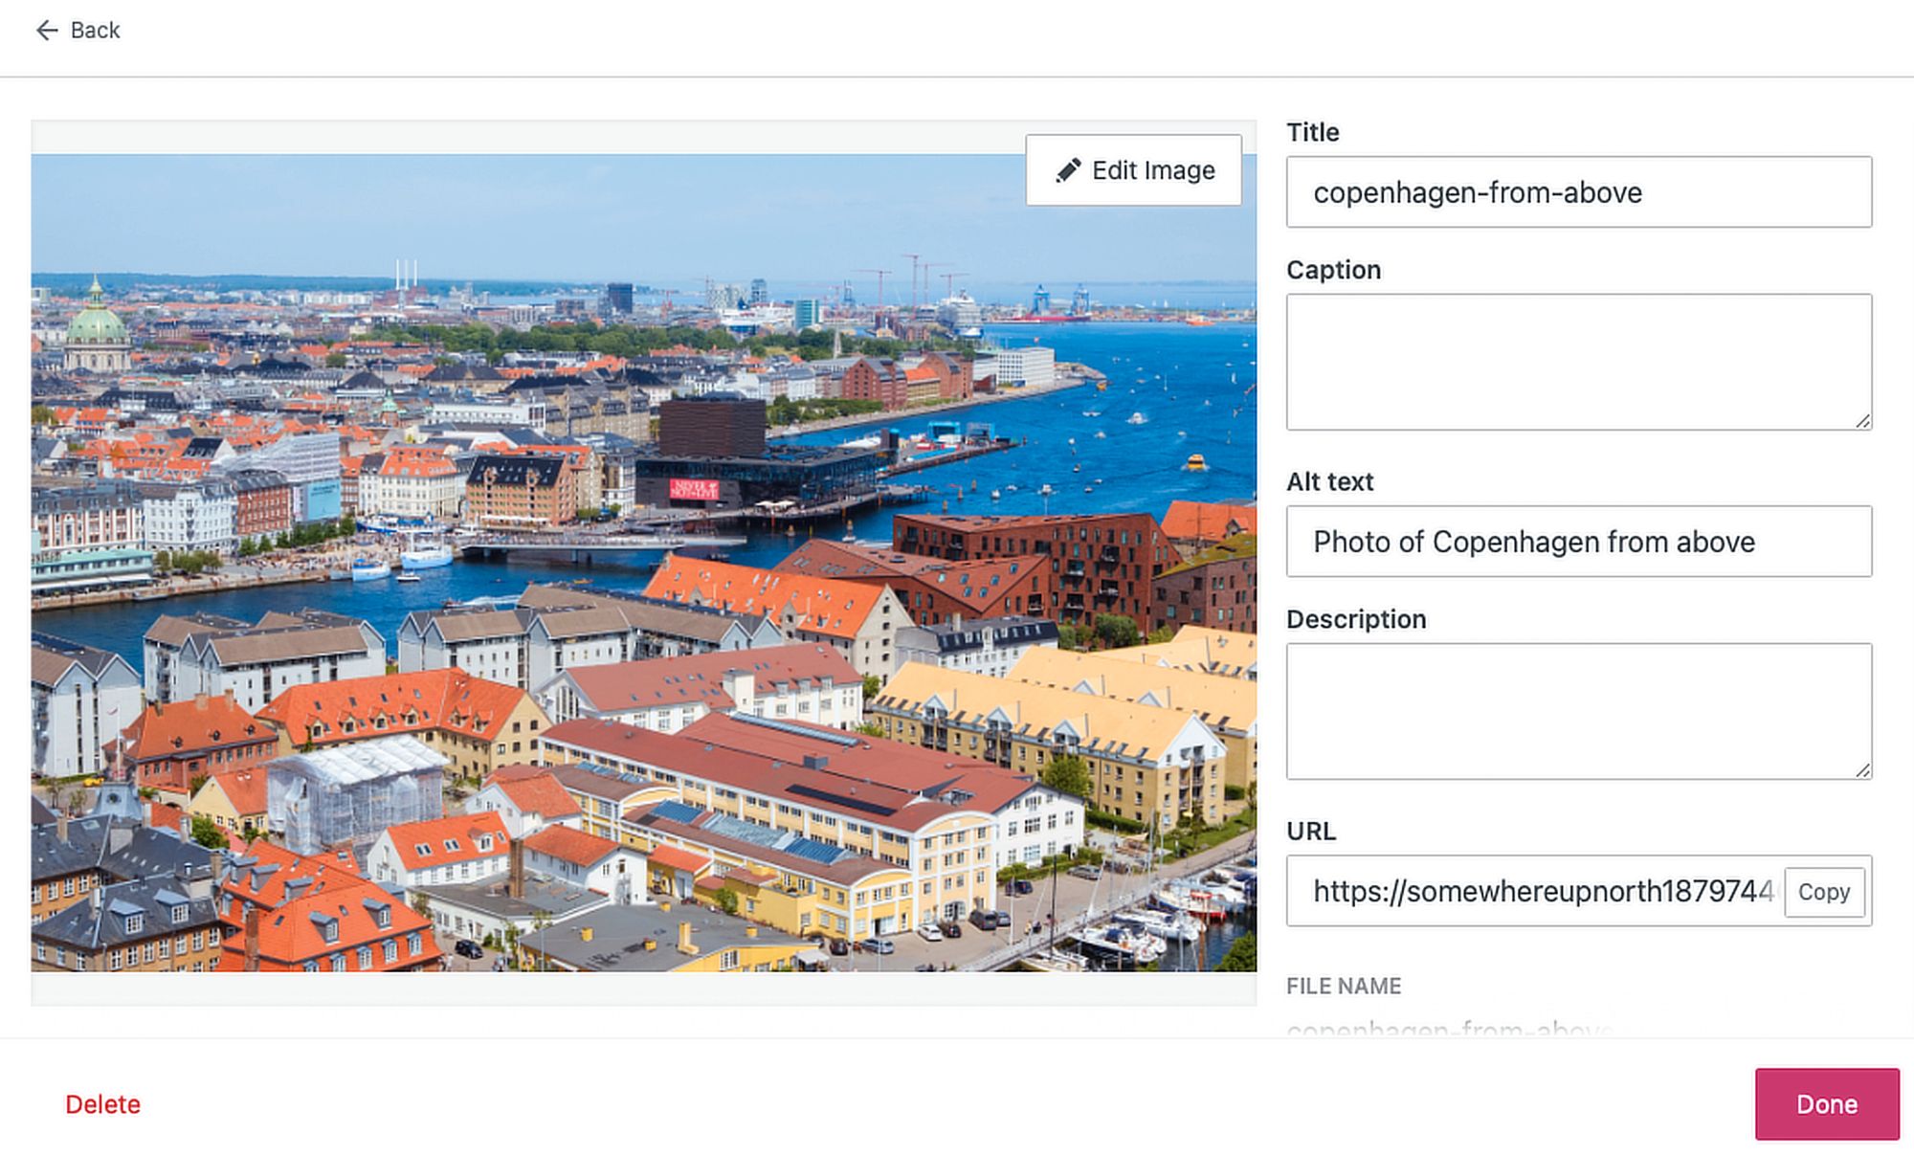Grab the Caption box resize handle
This screenshot has height=1155, width=1914.
(x=1862, y=421)
